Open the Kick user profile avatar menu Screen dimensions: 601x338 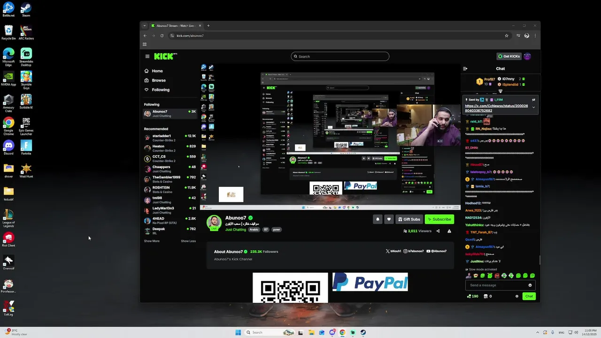pos(527,56)
